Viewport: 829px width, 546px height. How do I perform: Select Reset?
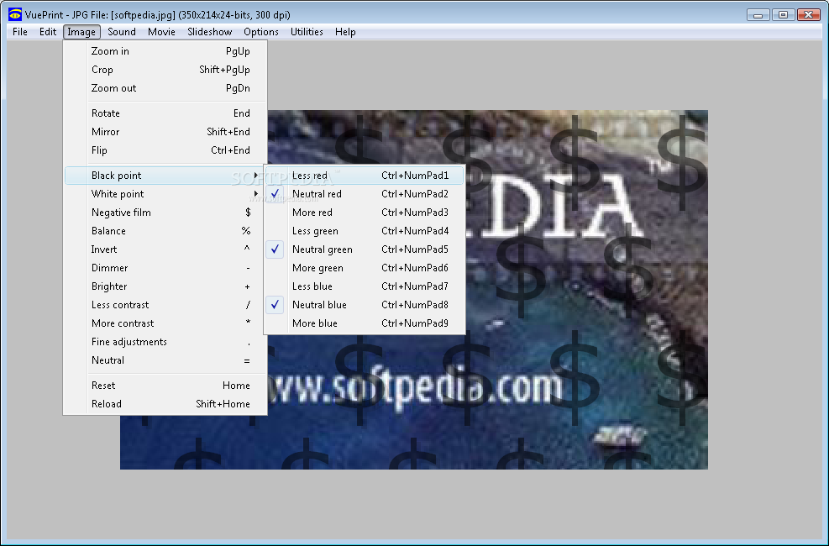(165, 386)
